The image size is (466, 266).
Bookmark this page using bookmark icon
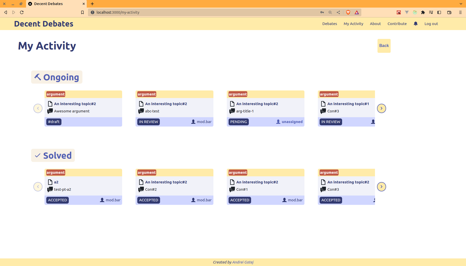(82, 12)
